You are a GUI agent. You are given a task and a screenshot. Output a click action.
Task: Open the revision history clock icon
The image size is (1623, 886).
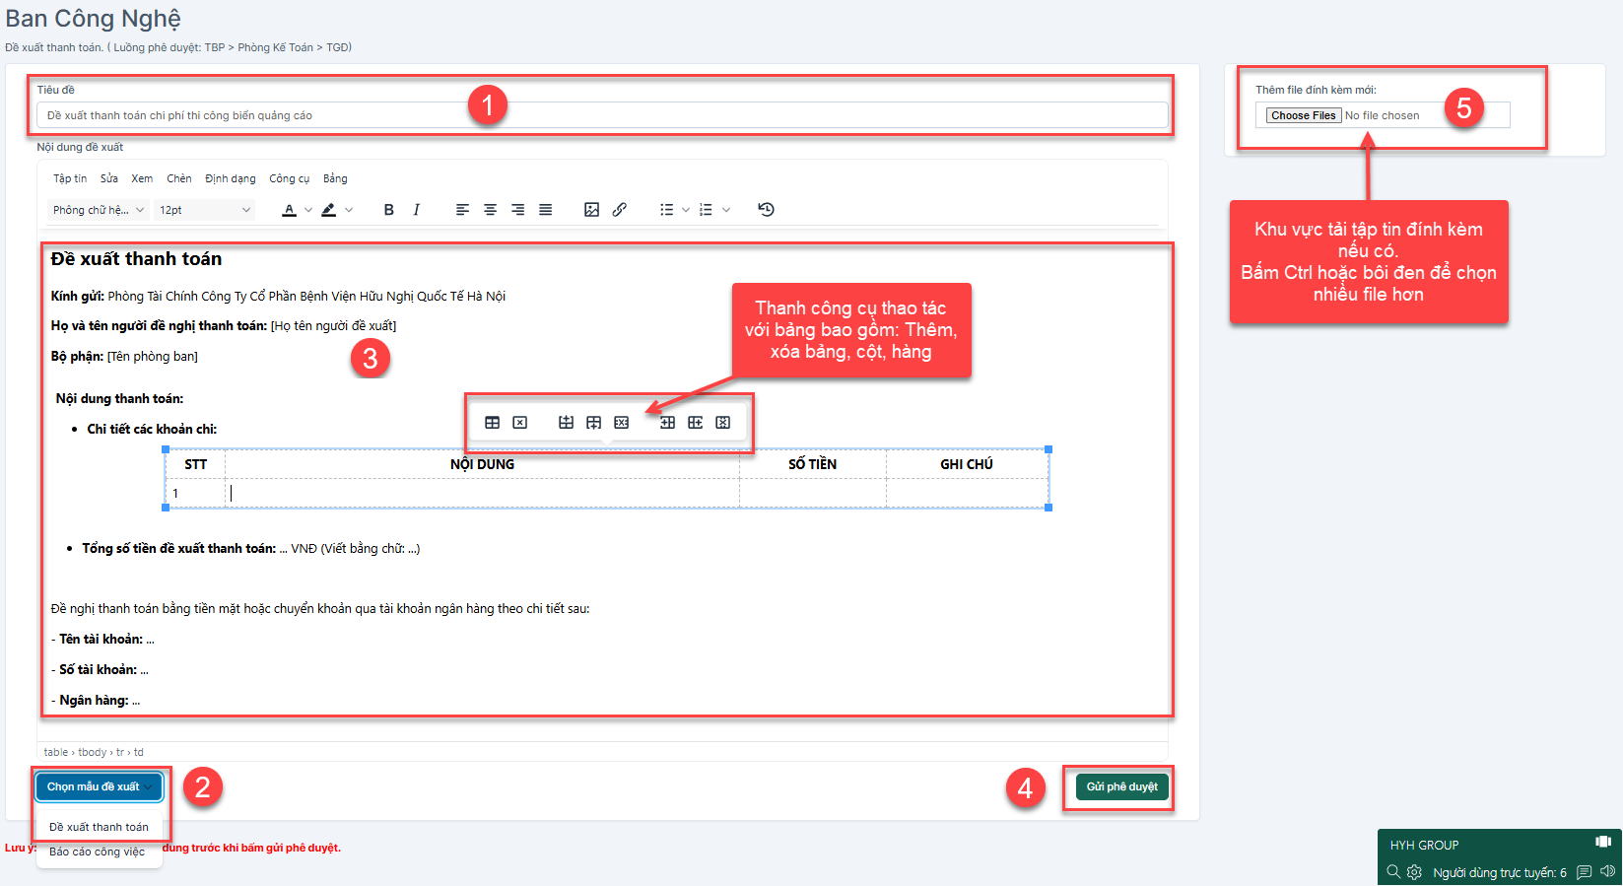click(x=766, y=209)
